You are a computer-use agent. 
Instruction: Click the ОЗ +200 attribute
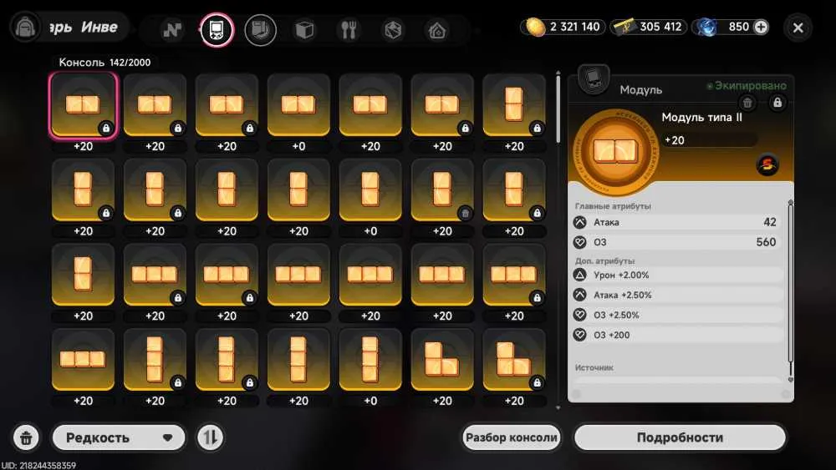click(x=677, y=335)
